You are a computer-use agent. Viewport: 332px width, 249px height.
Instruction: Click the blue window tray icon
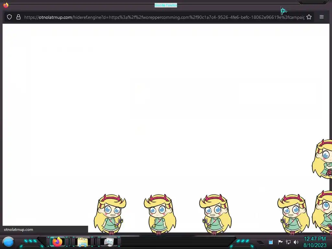click(271, 242)
